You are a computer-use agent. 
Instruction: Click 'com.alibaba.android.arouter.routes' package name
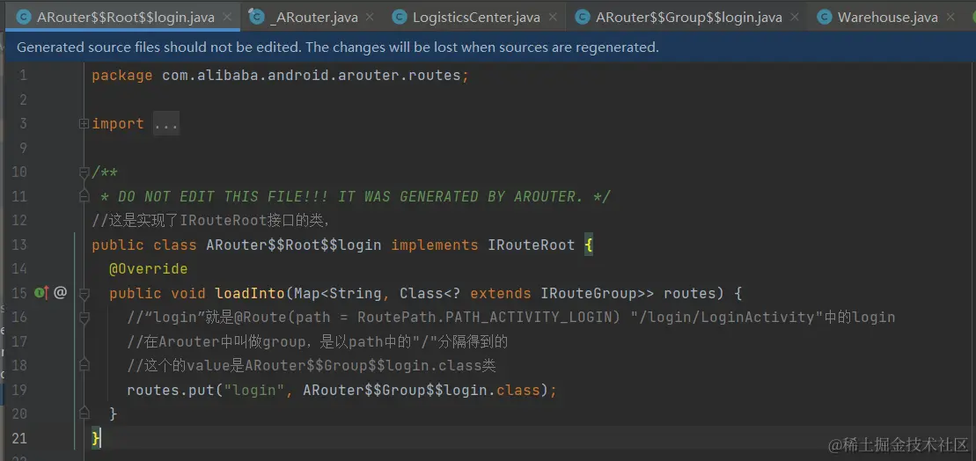point(312,76)
